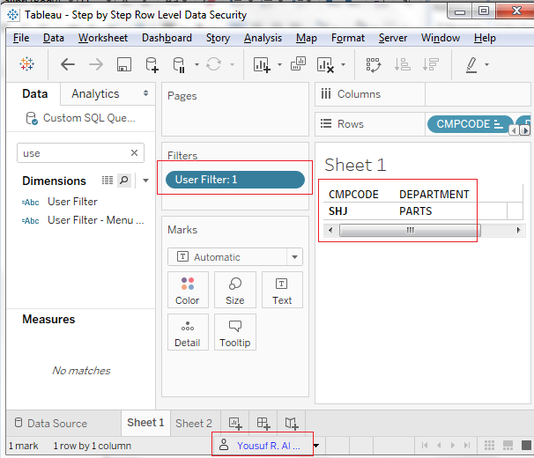The height and width of the screenshot is (458, 534).
Task: Click the Duplicate sheet toolbar icon
Action: 298,63
